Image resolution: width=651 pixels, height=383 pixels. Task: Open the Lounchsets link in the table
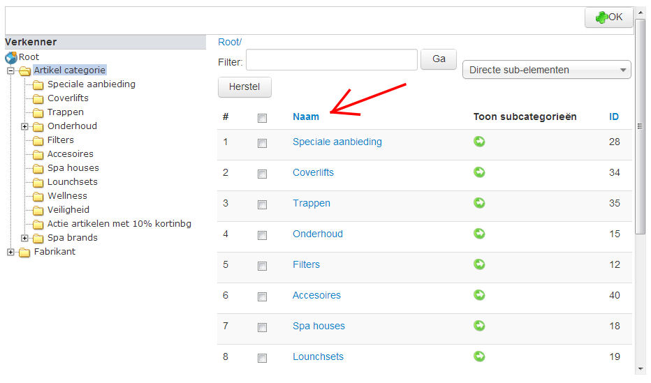(x=318, y=356)
